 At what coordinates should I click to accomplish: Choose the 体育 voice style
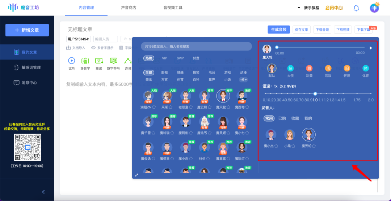pyautogui.click(x=366, y=68)
